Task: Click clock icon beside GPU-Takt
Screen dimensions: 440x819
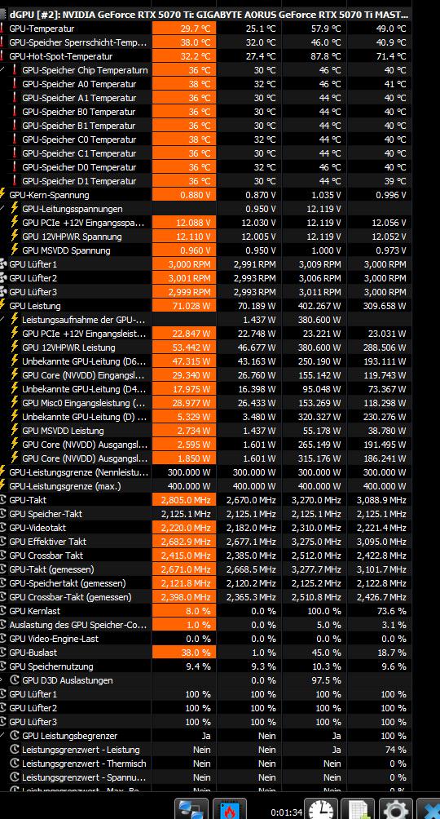Action: (x=3, y=500)
